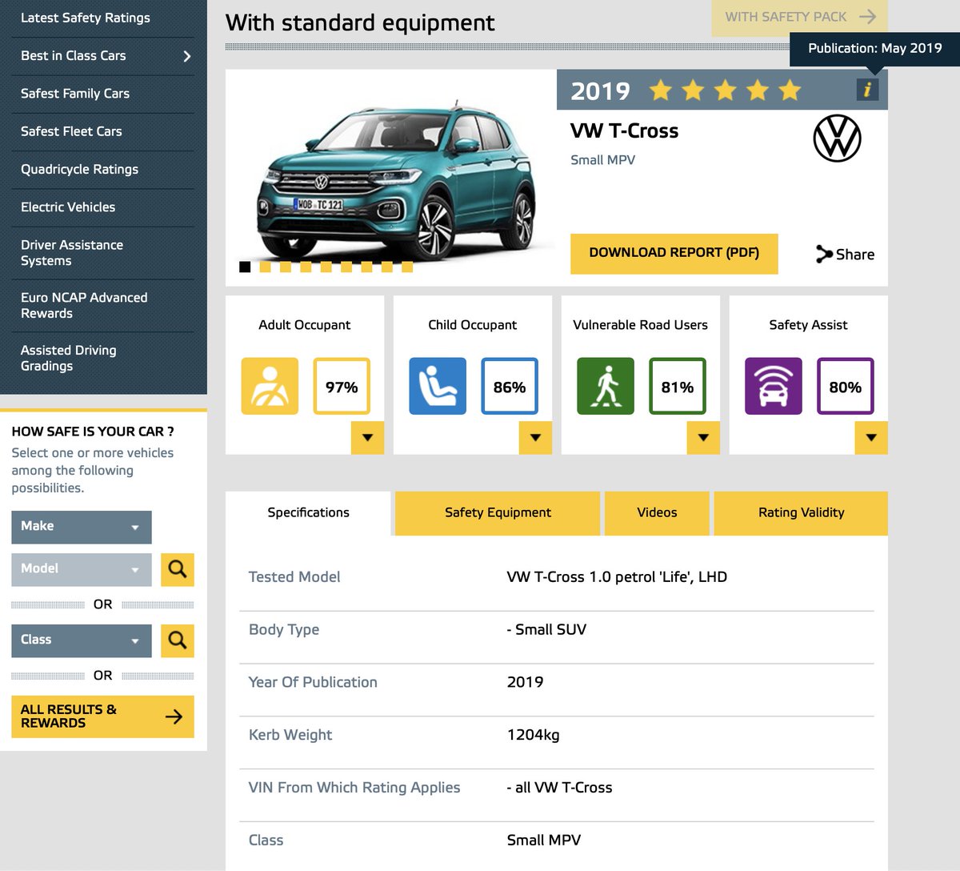Expand Child Occupant details arrow

(535, 438)
